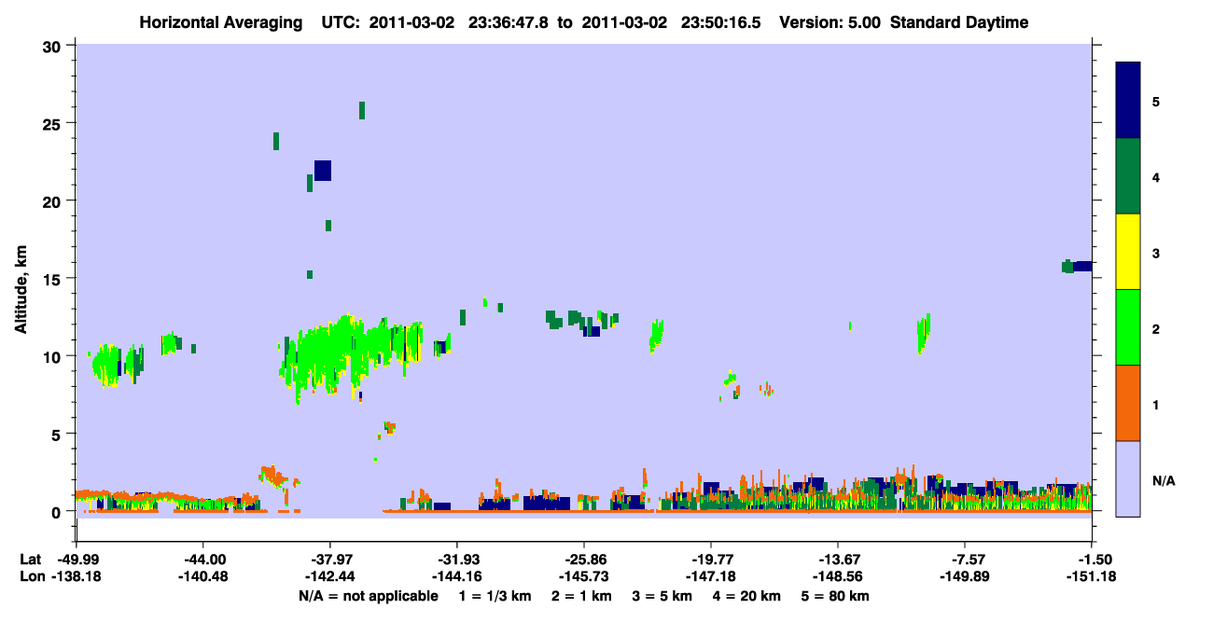Click the yellow color bar segment labeled 3

click(x=1128, y=252)
